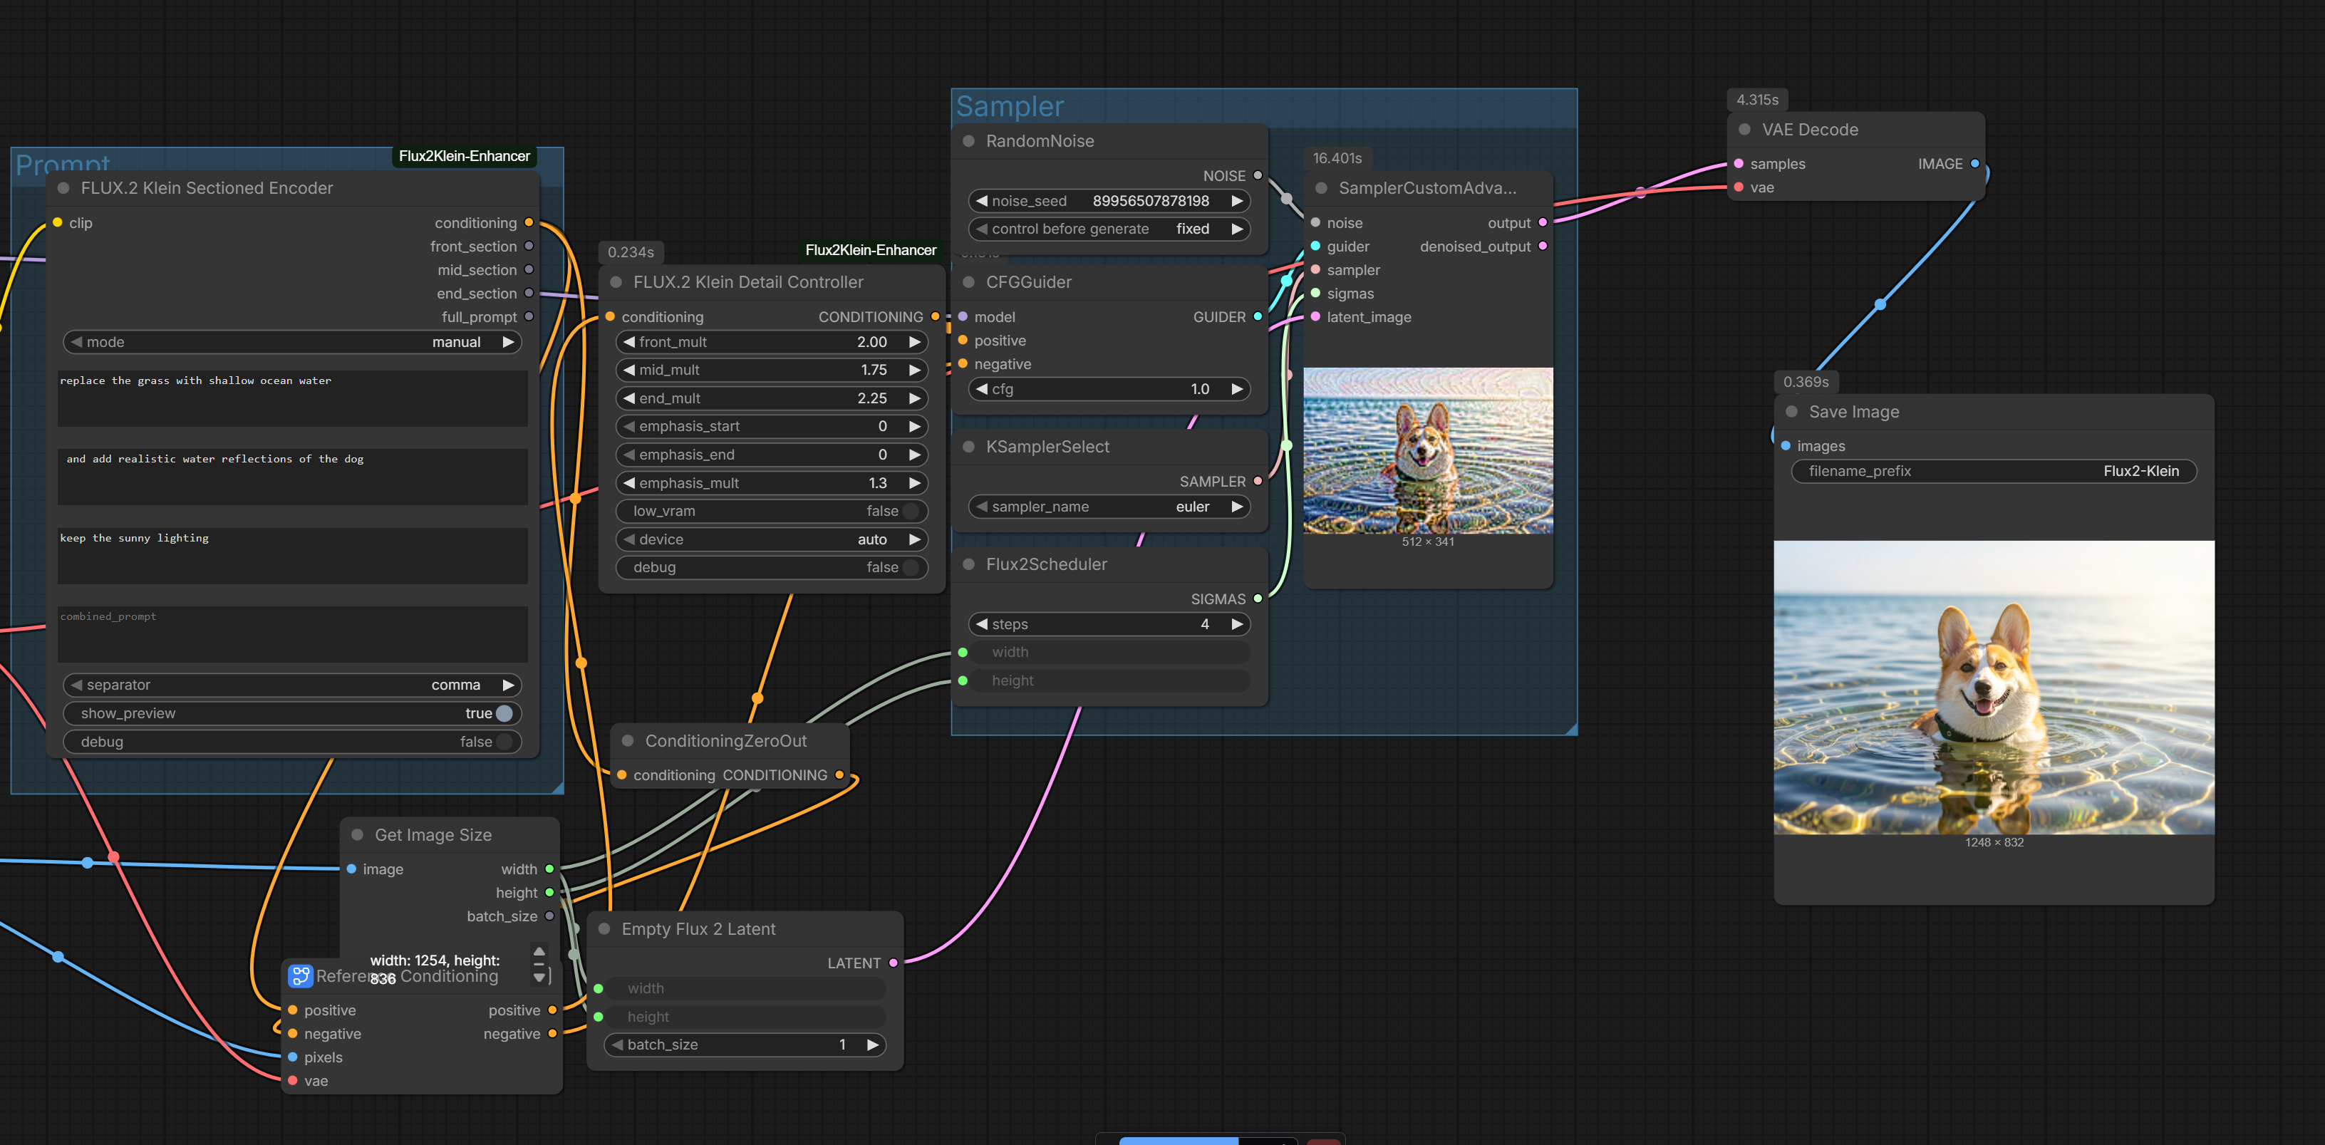Click the VAE Decode node title dot
The image size is (2325, 1145).
point(1745,130)
